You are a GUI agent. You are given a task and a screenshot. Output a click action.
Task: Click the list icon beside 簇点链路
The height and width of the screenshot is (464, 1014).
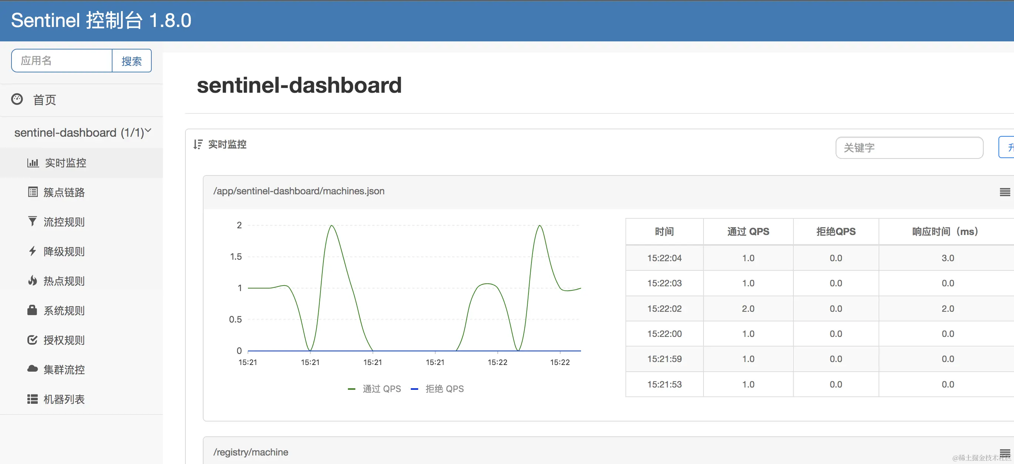tap(33, 192)
